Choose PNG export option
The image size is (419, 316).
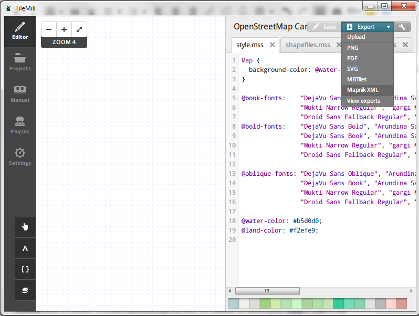click(x=368, y=48)
